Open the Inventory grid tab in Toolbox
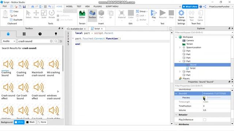The width and height of the screenshot is (234, 131). [24, 34]
